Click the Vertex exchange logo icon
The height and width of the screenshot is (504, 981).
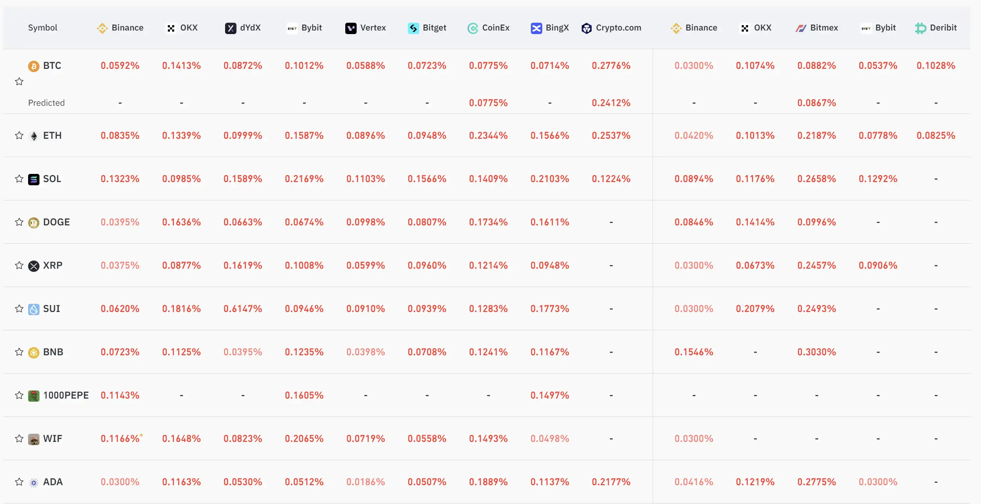click(x=351, y=28)
